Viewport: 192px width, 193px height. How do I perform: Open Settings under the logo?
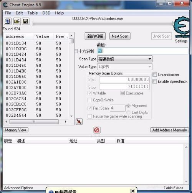[x=181, y=41]
